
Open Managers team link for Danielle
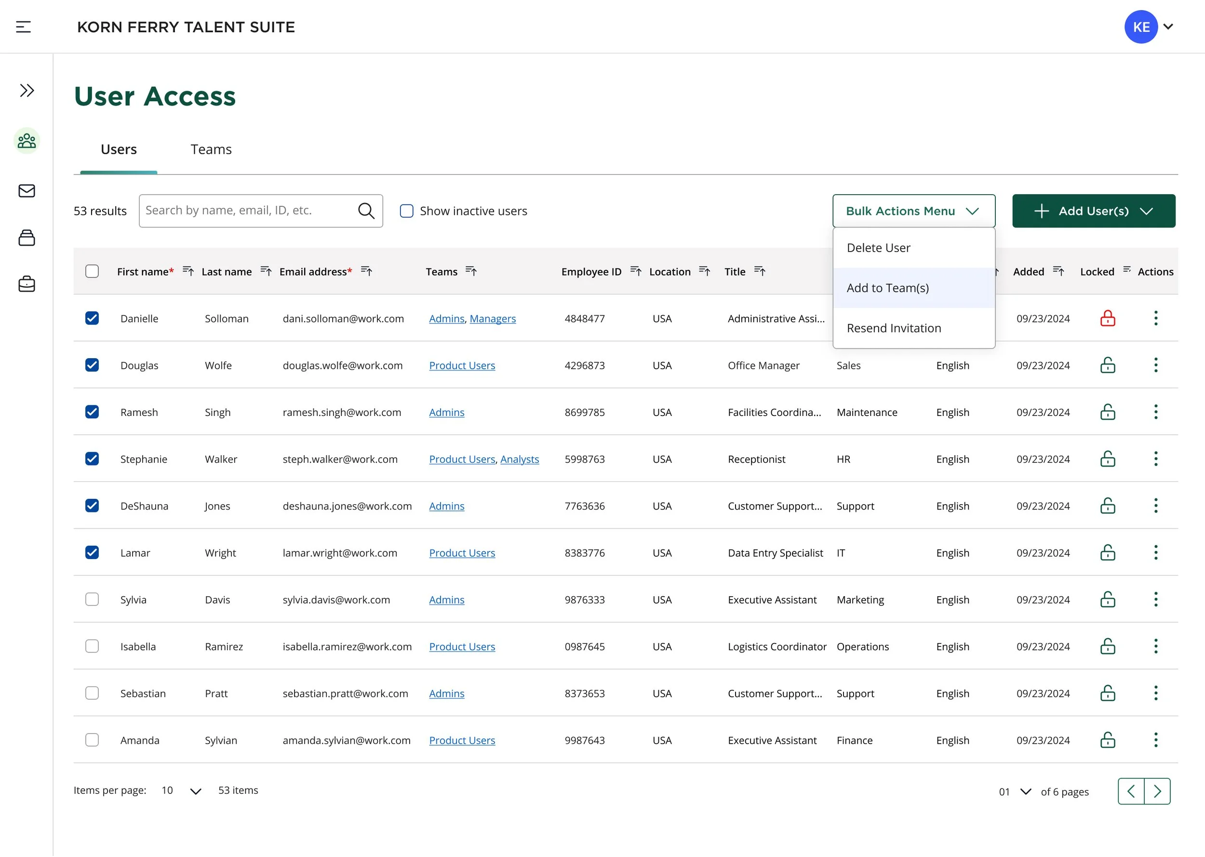pos(492,319)
